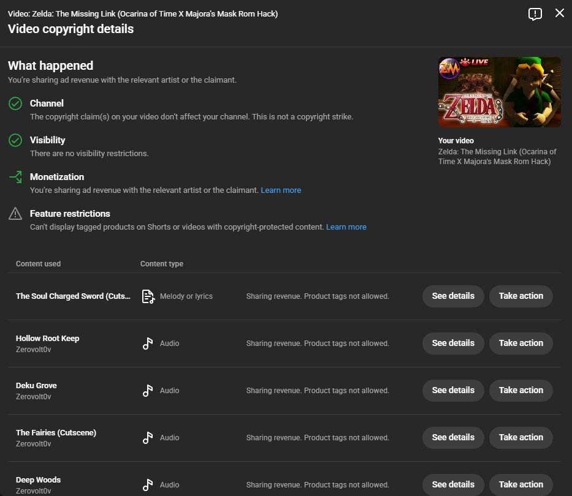
Task: Open Learn more link under Feature restrictions
Action: [346, 227]
